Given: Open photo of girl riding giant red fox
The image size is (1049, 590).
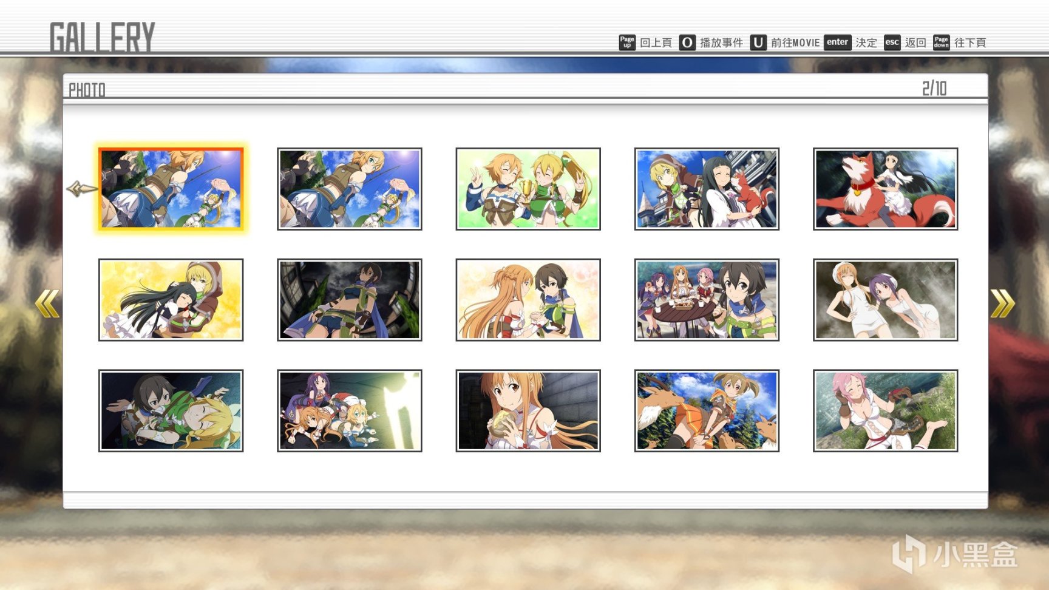Looking at the screenshot, I should [886, 189].
